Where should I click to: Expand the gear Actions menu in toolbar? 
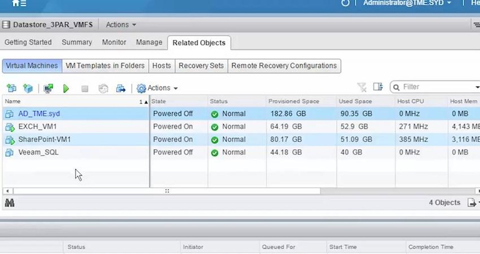pyautogui.click(x=157, y=88)
